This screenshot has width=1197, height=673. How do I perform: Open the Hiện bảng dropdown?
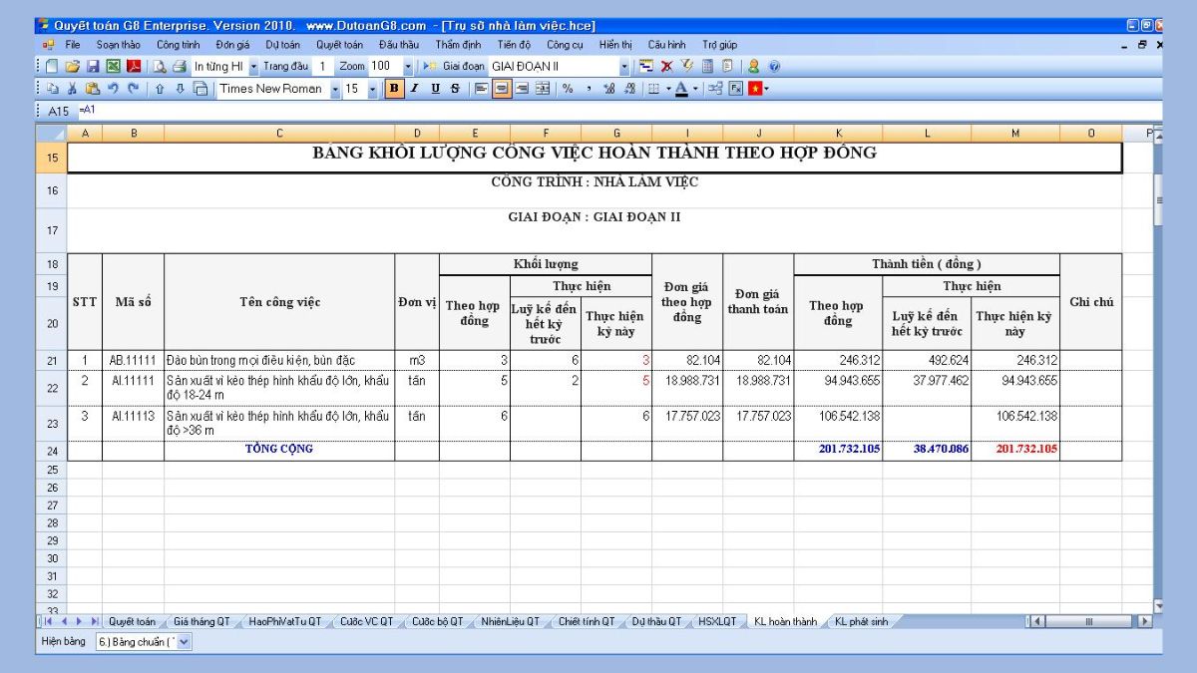(x=184, y=642)
